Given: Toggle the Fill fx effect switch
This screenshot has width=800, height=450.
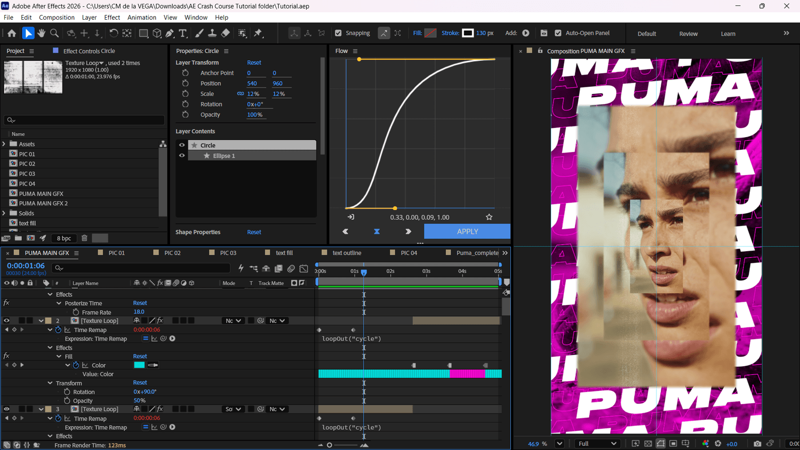Looking at the screenshot, I should (6, 356).
